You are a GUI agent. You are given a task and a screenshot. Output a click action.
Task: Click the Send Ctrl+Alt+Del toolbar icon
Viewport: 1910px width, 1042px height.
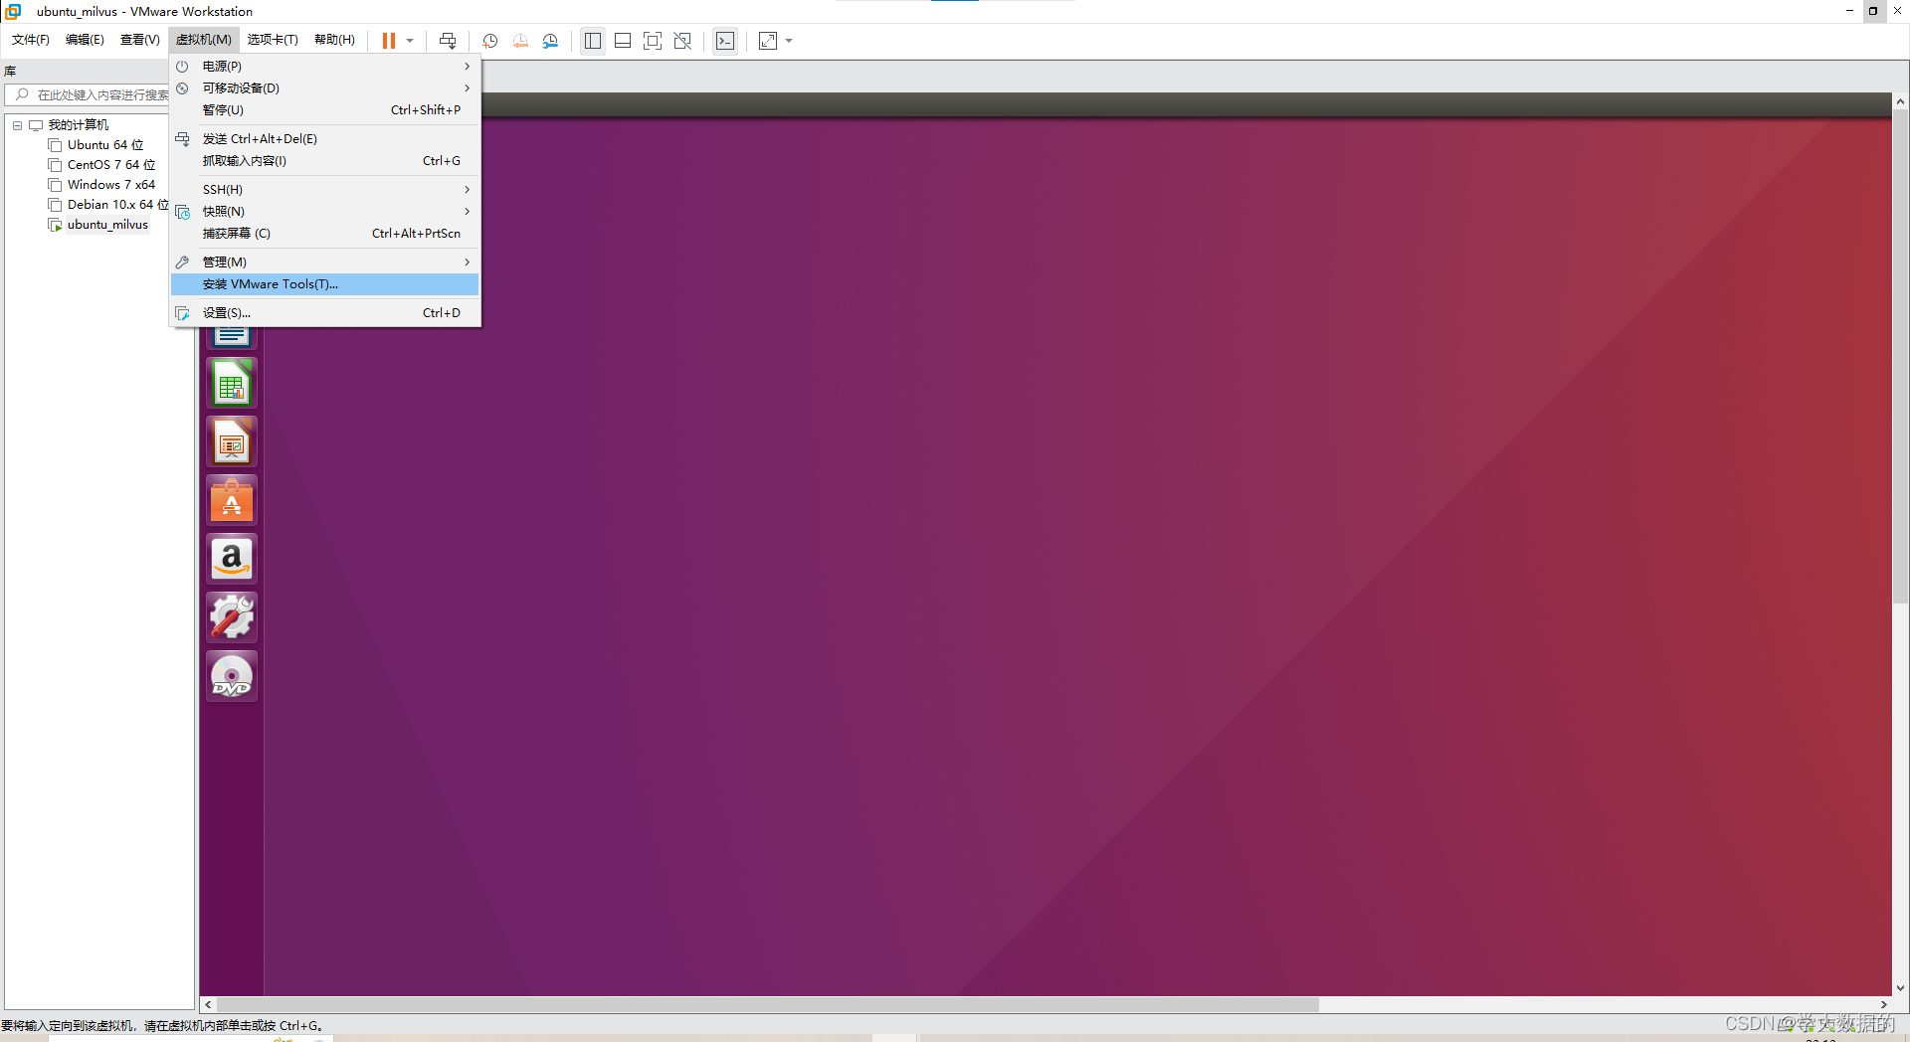448,41
